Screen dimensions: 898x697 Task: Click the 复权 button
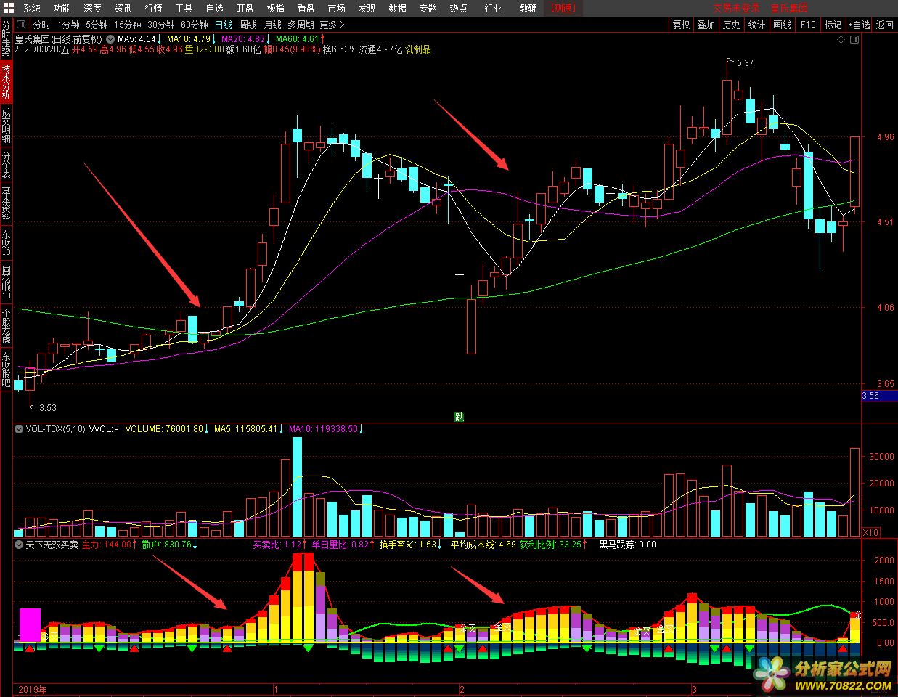click(681, 25)
